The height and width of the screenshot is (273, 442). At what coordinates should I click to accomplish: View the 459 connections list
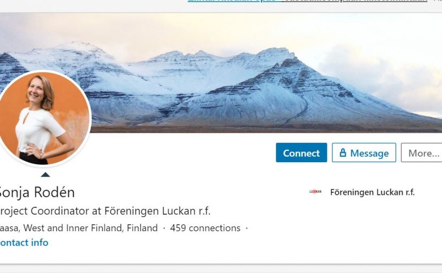[x=205, y=228]
